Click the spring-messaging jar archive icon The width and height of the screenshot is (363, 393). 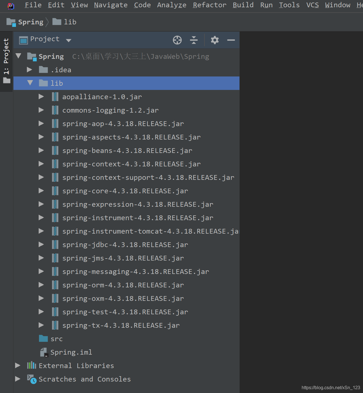click(55, 271)
